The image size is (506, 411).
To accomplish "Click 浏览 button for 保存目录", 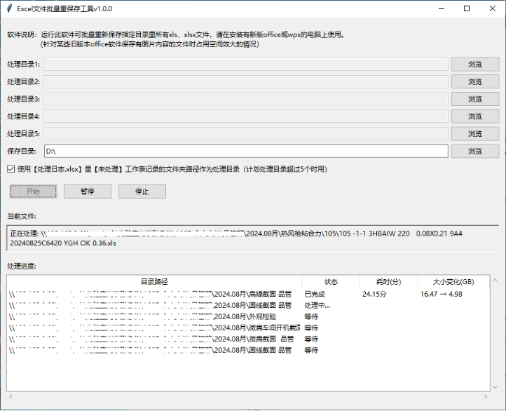I will 475,151.
